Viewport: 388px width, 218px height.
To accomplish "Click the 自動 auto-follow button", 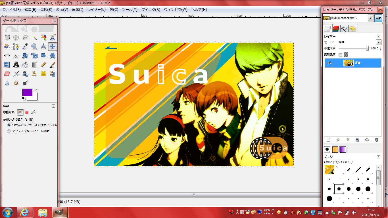I will 378,18.
